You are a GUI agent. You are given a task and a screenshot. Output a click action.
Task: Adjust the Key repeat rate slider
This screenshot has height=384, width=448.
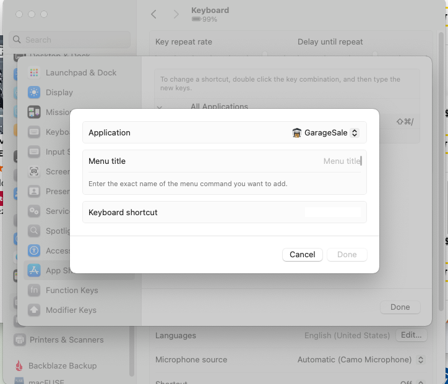(265, 54)
